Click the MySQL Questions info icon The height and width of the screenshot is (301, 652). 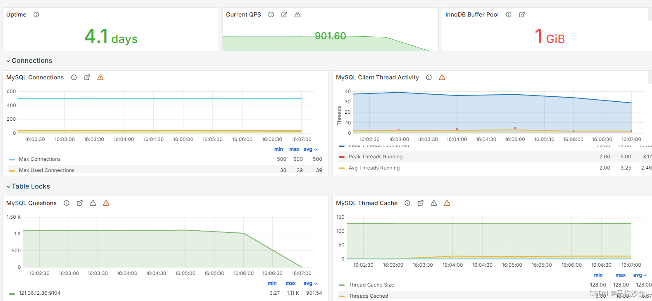point(67,203)
